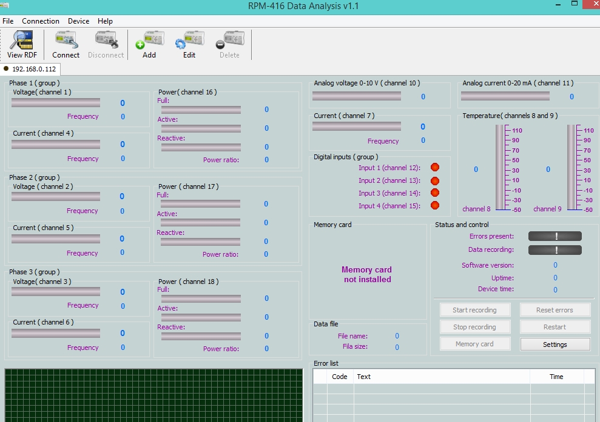Click the Stop recording button
The image size is (600, 422).
(475, 327)
